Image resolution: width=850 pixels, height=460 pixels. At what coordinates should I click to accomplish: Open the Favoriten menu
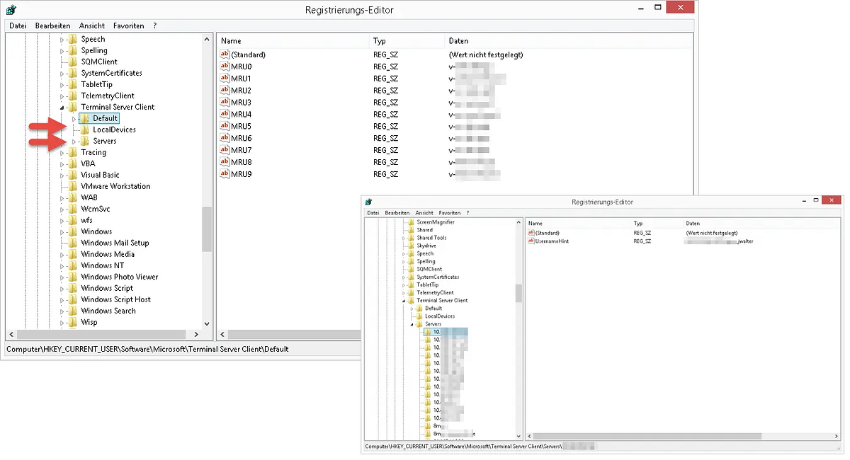pyautogui.click(x=128, y=25)
